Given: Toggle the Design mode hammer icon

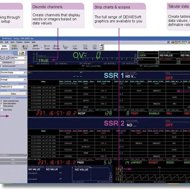Looking at the screenshot, I should (22, 53).
